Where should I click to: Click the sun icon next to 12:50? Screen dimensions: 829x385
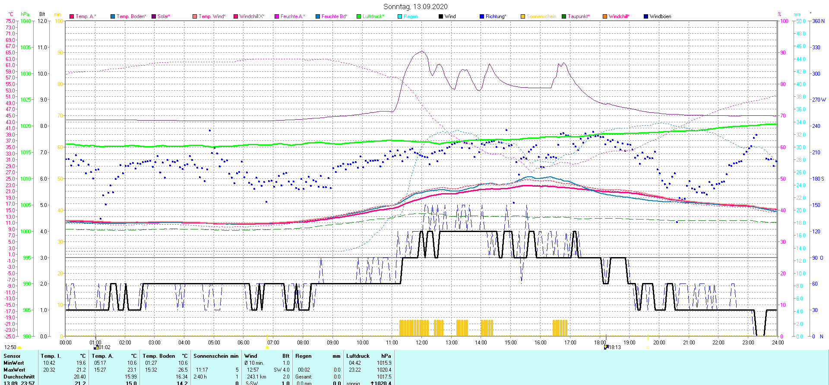click(19, 347)
